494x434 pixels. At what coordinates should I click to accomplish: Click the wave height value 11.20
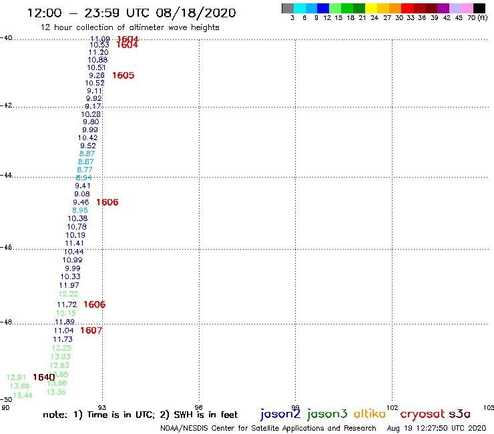point(98,52)
